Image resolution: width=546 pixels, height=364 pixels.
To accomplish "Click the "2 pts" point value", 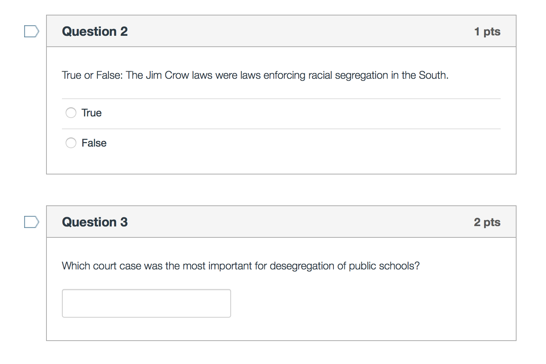I will click(487, 222).
